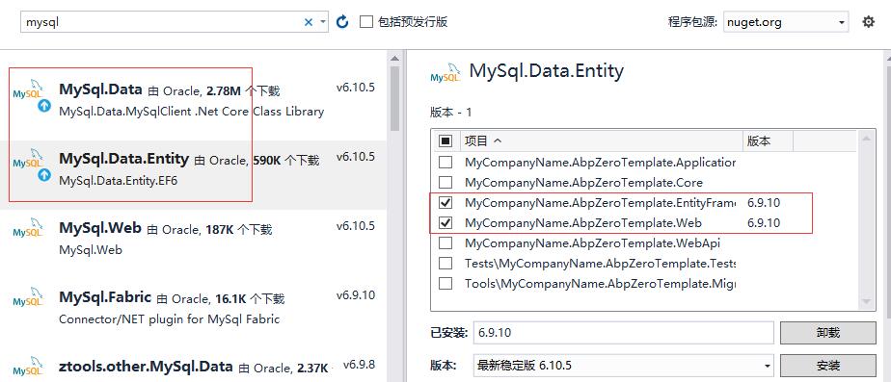Check the AbpZeroTemplate.Application project
This screenshot has height=382, width=891.
click(x=446, y=163)
